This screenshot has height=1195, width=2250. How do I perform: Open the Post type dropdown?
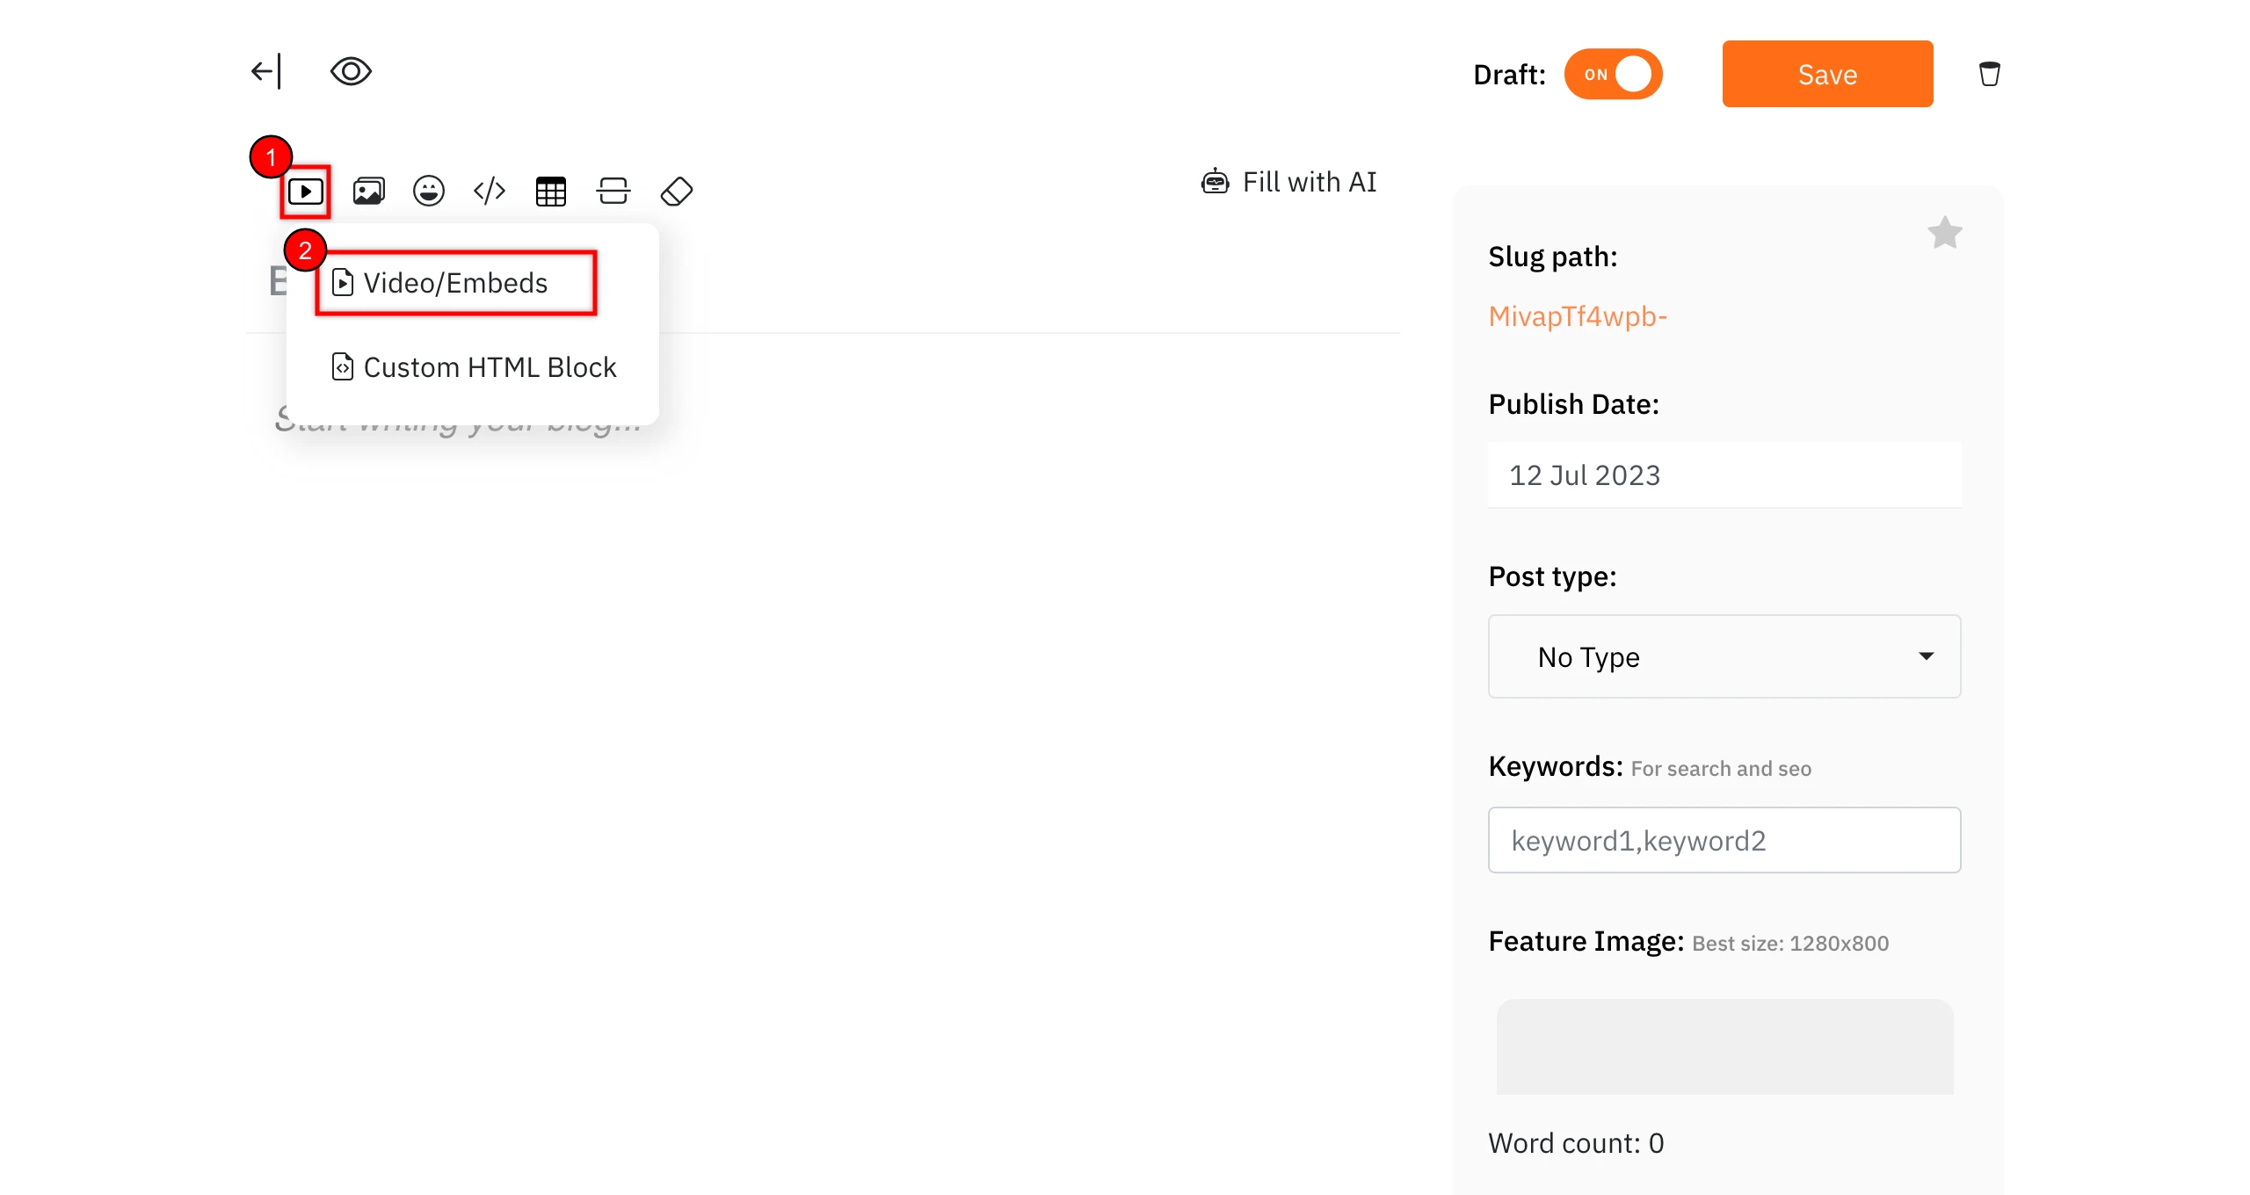[x=1723, y=656]
